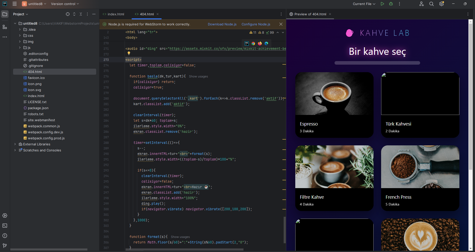
Task: Collapse all items in Project panel
Action: coord(81,14)
